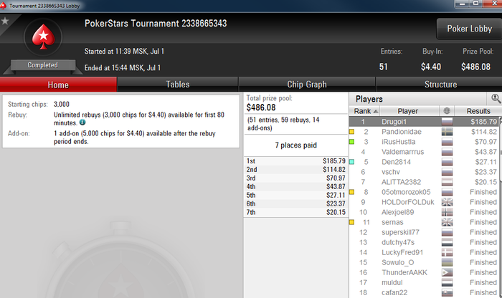Open the player search magnifier icon
The width and height of the screenshot is (502, 298).
click(496, 98)
